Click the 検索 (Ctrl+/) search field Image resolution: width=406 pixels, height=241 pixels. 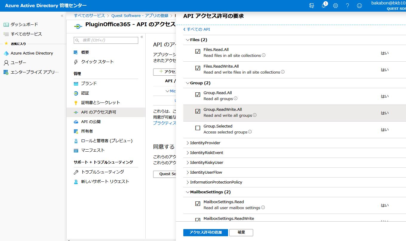point(106,40)
